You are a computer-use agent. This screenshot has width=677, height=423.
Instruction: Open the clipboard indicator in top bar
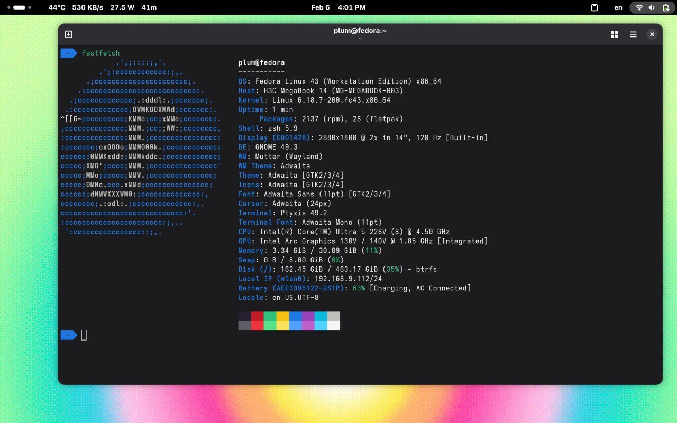[594, 7]
